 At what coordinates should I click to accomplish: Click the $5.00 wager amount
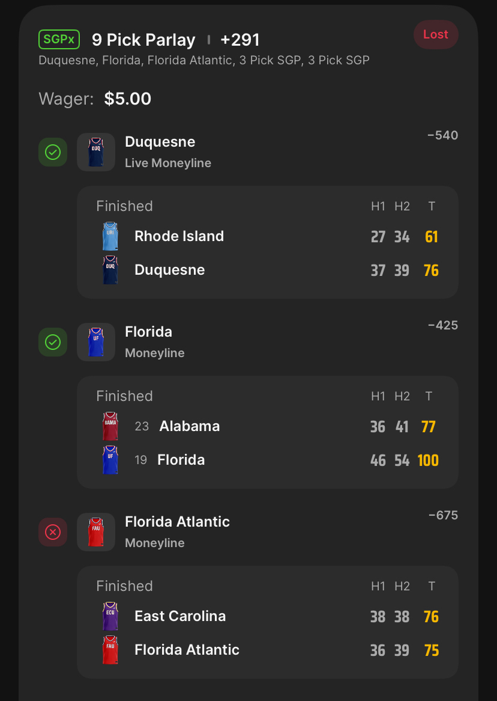click(x=128, y=99)
